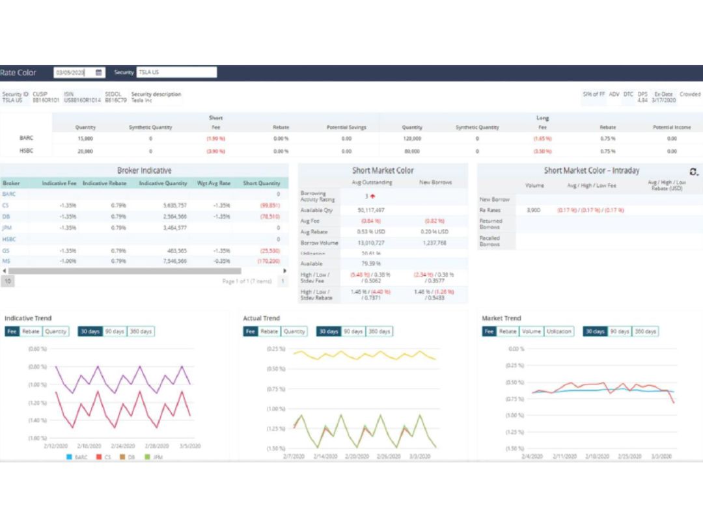
Task: Open the BARC broker link in Broker Indicative
Action: coord(9,195)
